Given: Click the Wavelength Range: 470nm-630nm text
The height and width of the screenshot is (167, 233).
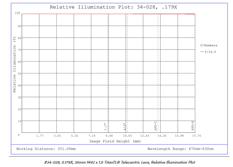Looking at the screenshot, I should (x=180, y=149).
